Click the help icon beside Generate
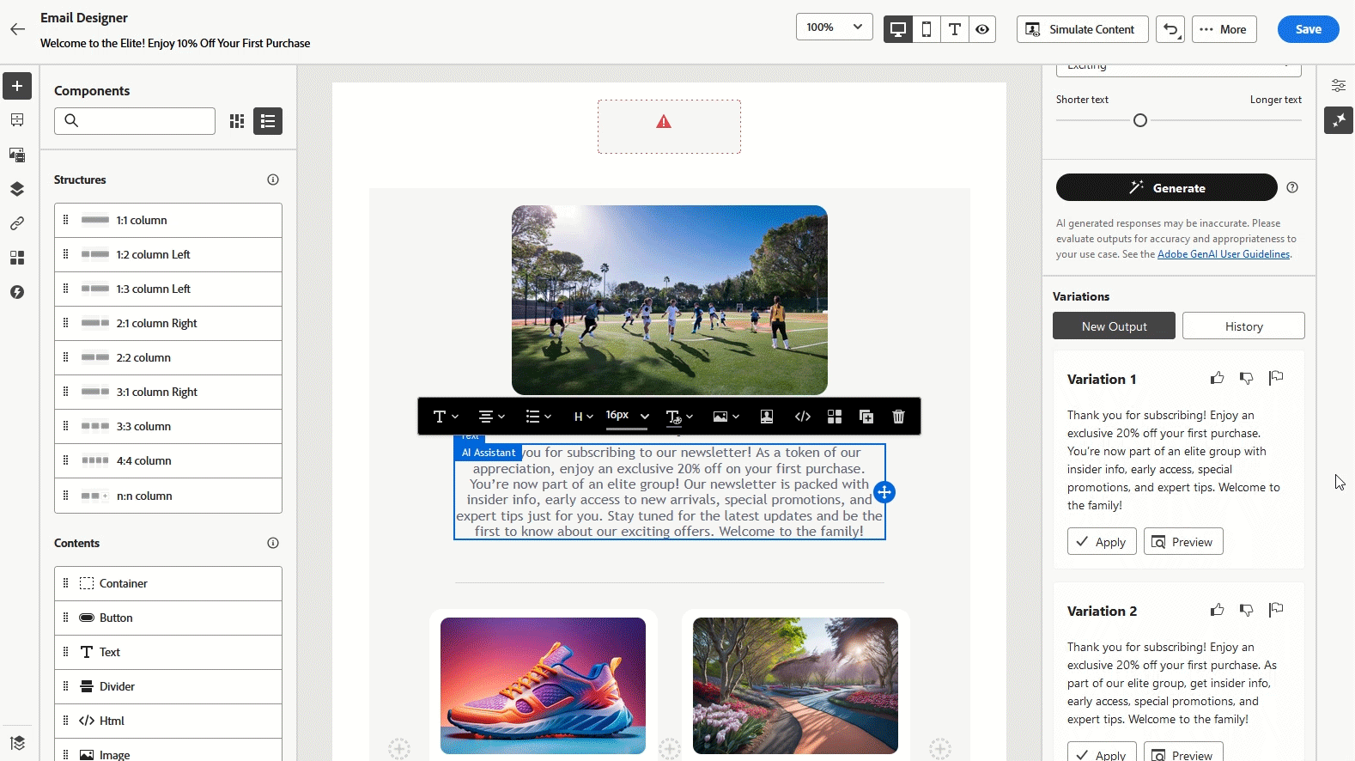Screen dimensions: 1355x761 pos(1292,187)
